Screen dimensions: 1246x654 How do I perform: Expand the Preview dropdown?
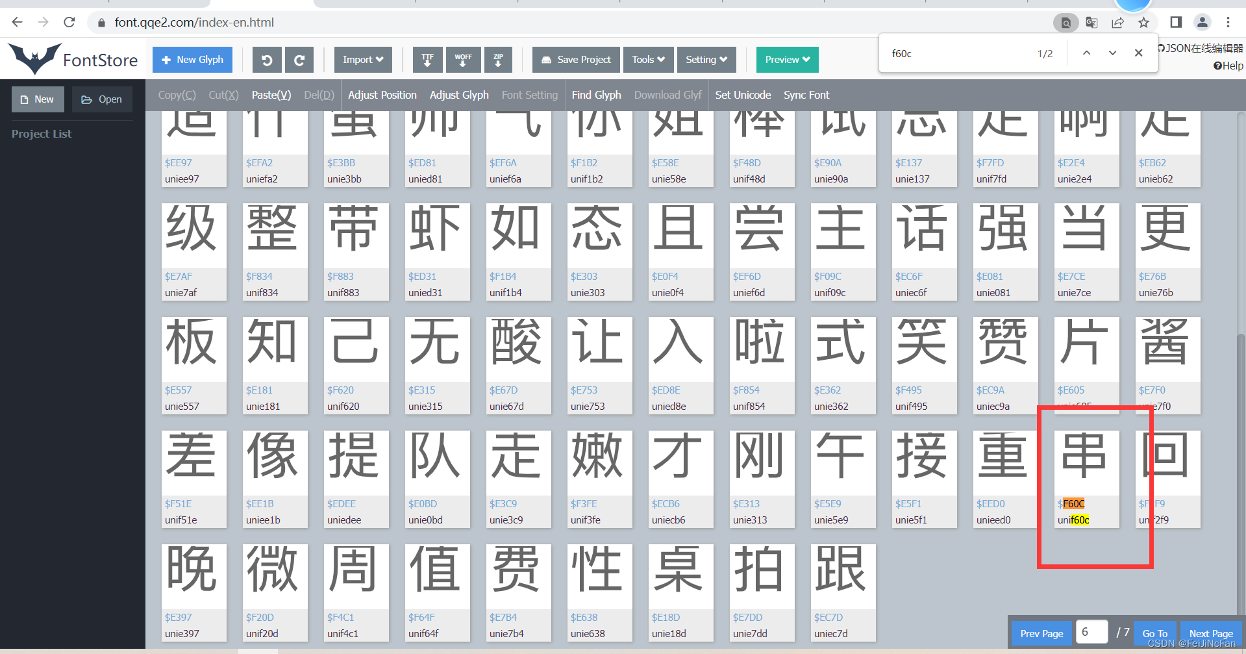[787, 60]
